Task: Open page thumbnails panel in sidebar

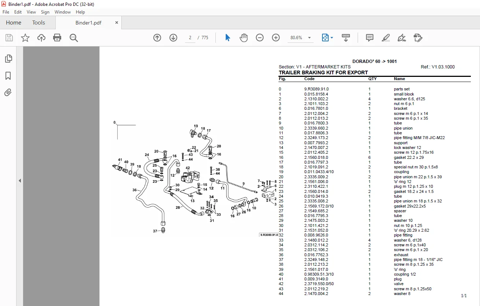Action: click(8, 59)
